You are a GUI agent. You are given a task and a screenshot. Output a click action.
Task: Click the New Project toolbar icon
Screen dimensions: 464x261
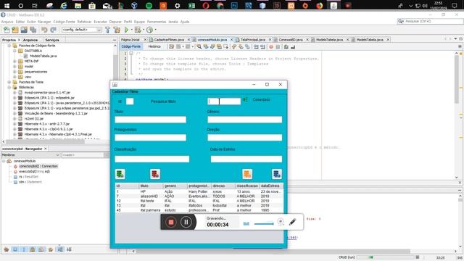(15, 30)
